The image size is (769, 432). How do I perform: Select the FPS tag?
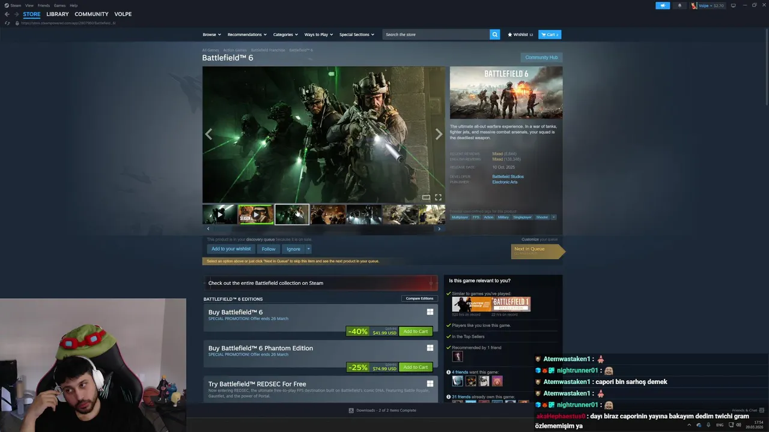click(476, 217)
